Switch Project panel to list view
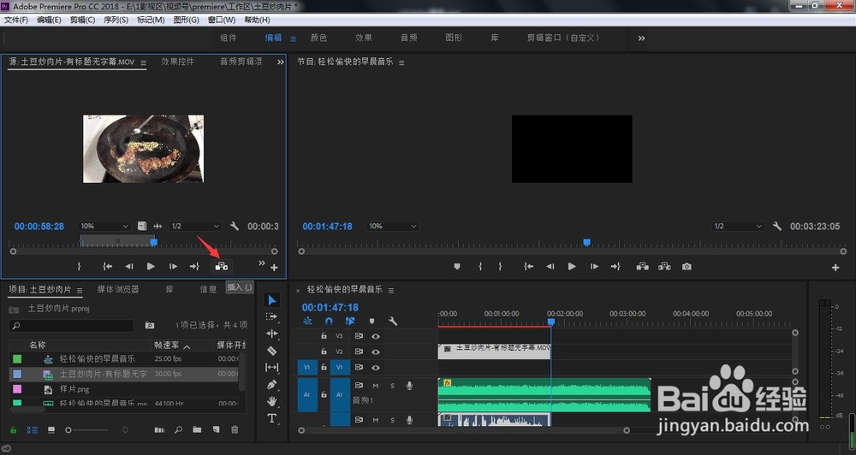 tap(33, 430)
